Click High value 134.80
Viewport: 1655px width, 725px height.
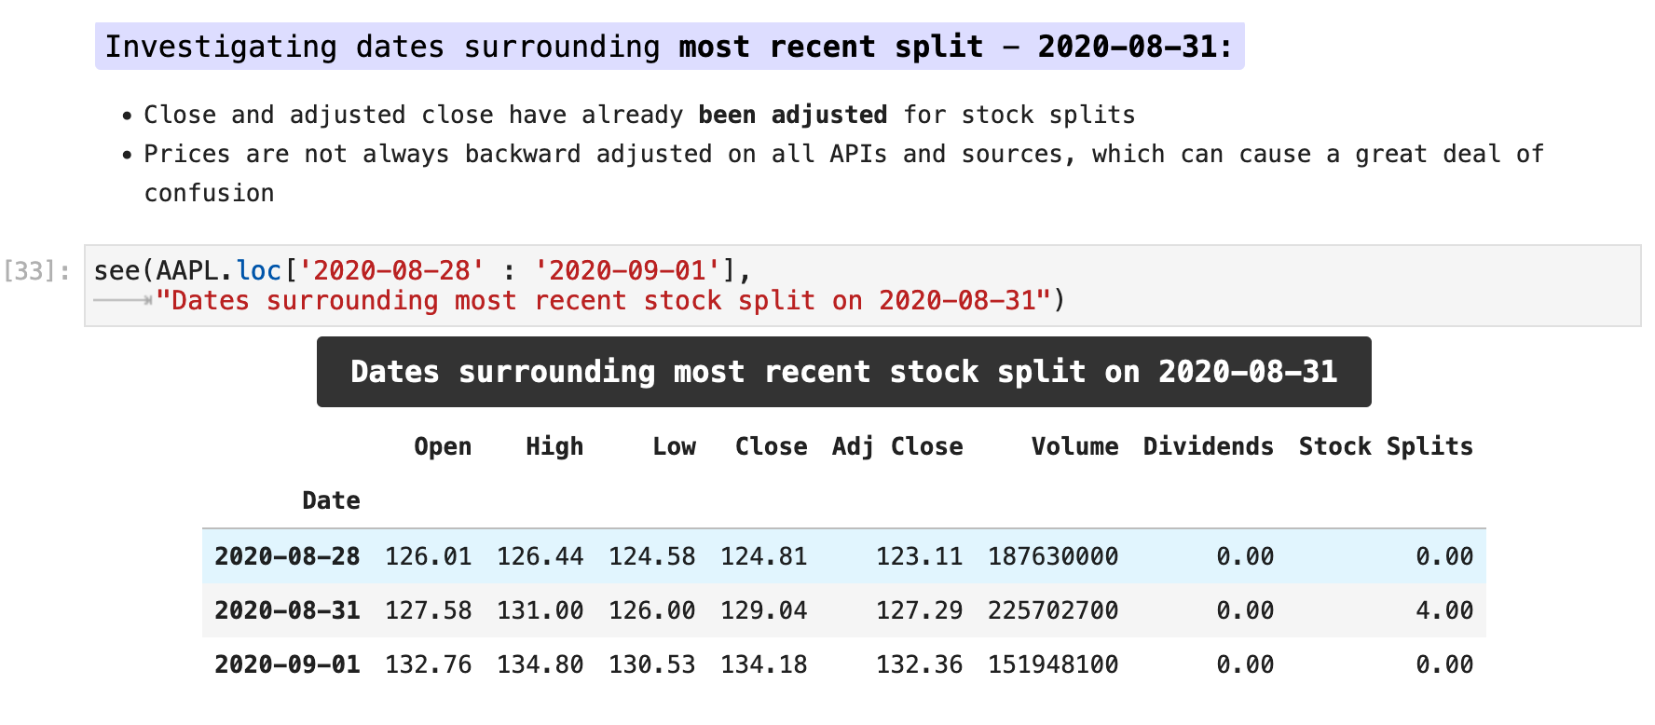pos(540,664)
